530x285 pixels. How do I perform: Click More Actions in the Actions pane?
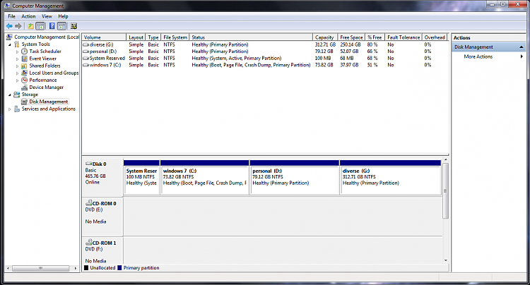tap(478, 56)
